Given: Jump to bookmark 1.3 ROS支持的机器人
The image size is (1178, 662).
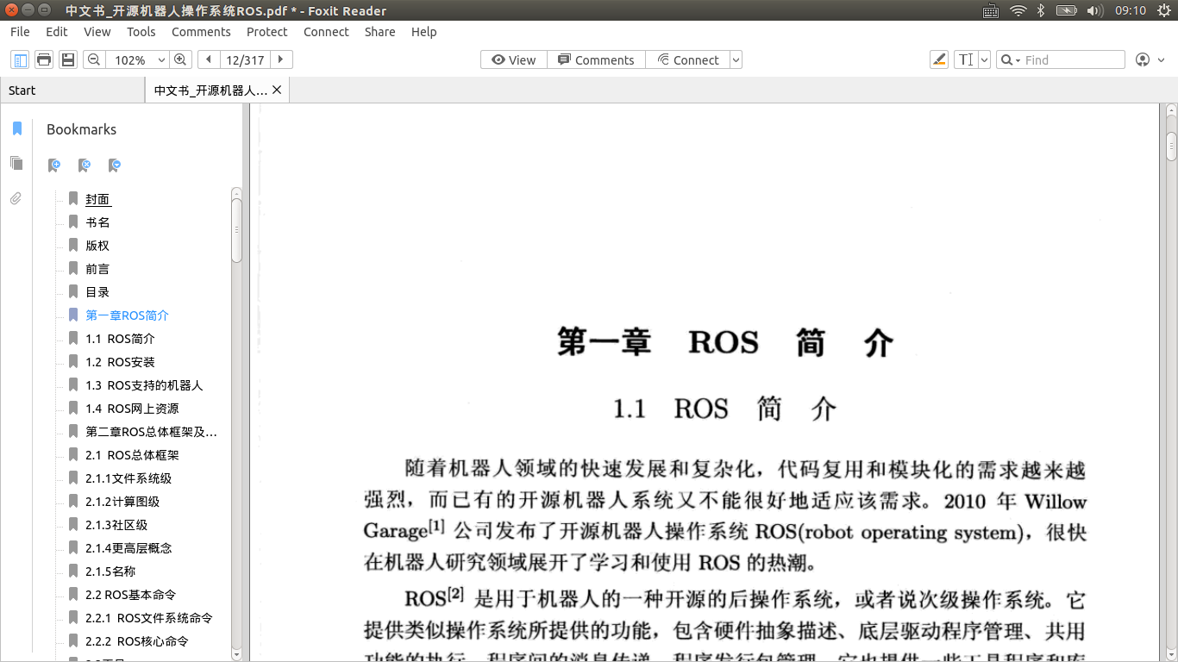Looking at the screenshot, I should click(x=144, y=385).
